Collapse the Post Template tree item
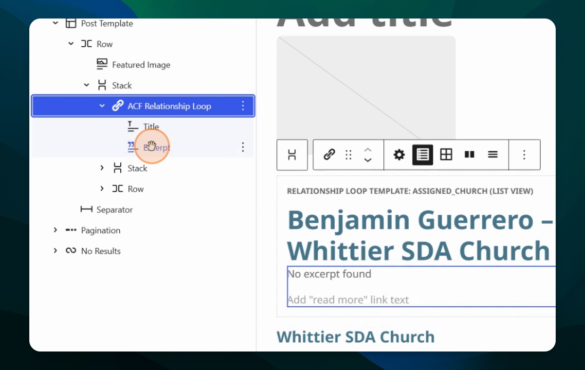The width and height of the screenshot is (585, 370). [55, 23]
